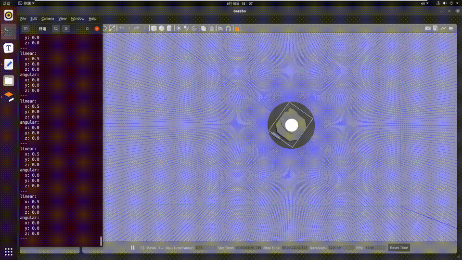Open the plot window icon
This screenshot has height=260, width=462.
point(443,28)
